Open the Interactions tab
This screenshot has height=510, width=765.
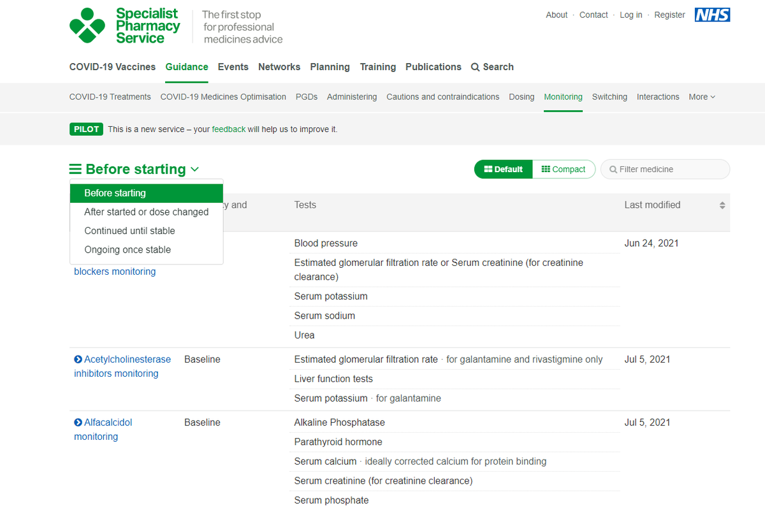pyautogui.click(x=658, y=97)
